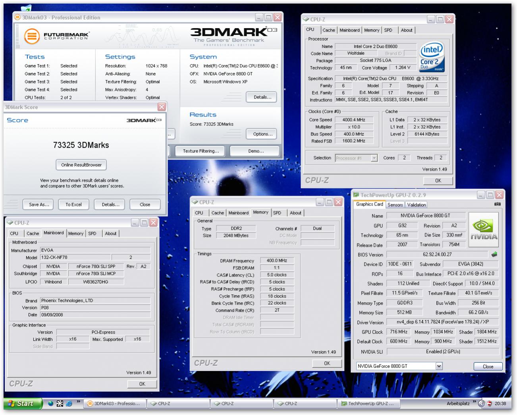This screenshot has height=415, width=517.
Task: Click the red shield tray icon
Action: pyautogui.click(x=490, y=403)
